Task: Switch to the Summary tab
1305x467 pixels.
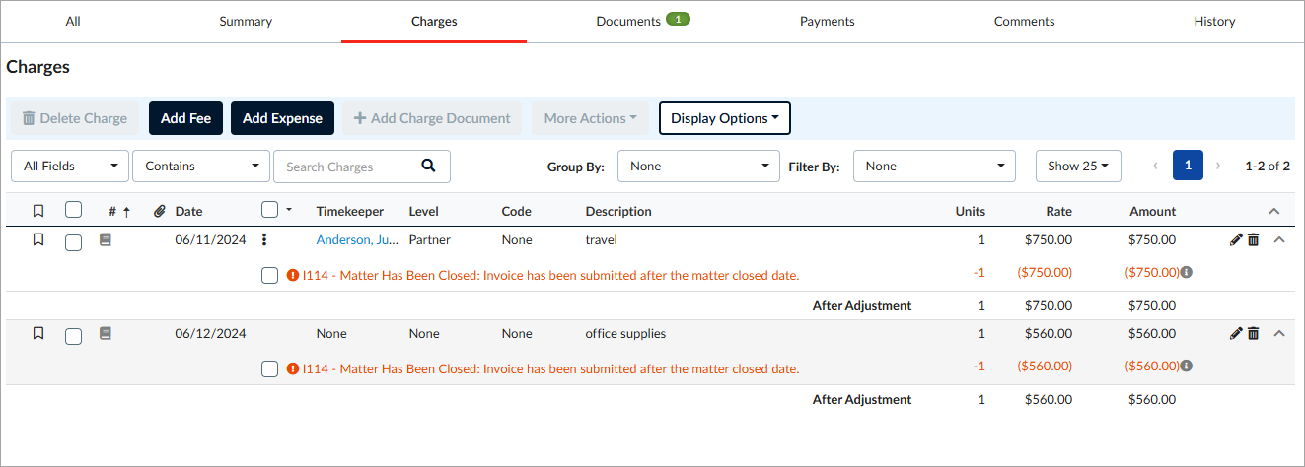Action: coord(246,21)
